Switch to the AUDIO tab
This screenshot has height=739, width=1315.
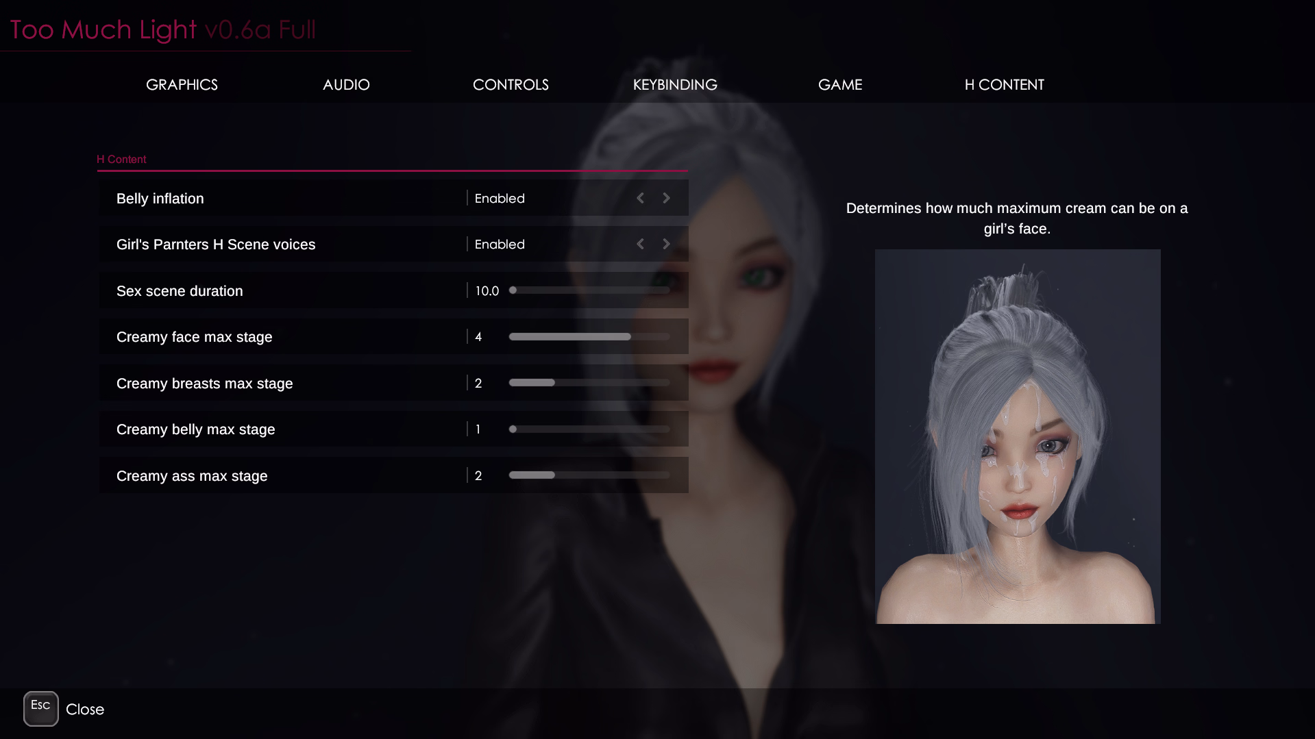346,84
